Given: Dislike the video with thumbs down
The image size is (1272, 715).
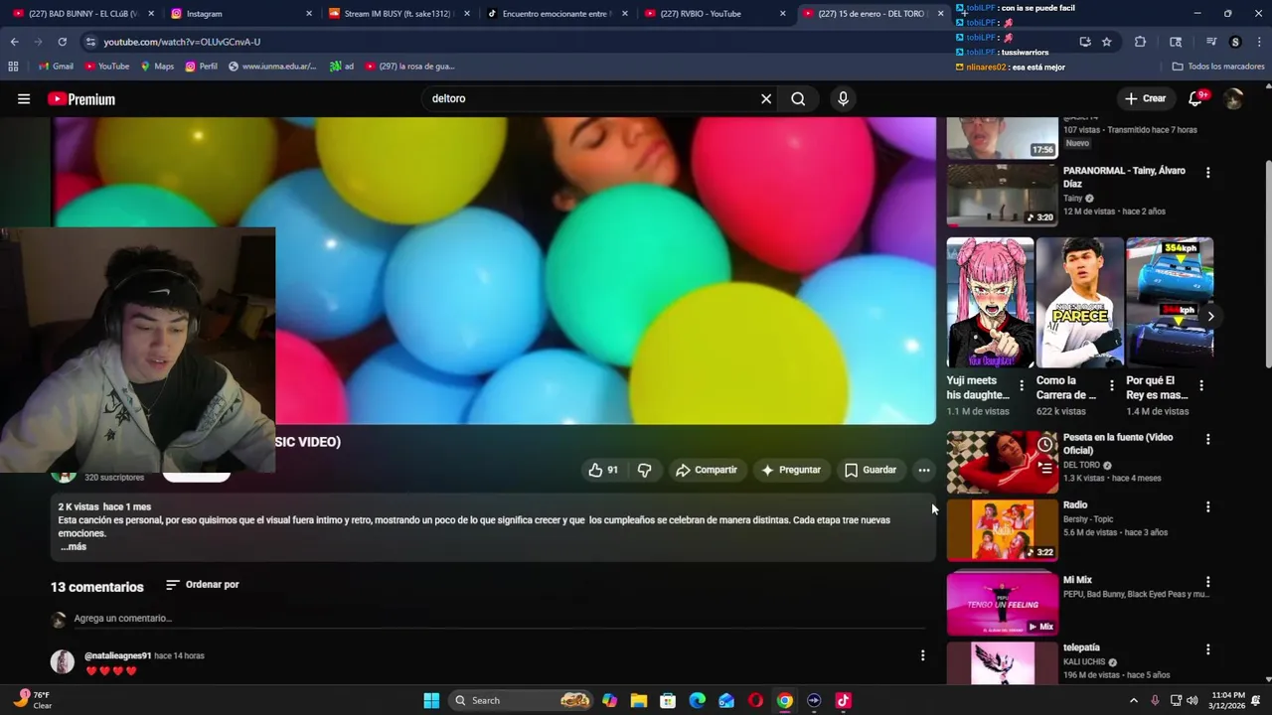Looking at the screenshot, I should [645, 470].
